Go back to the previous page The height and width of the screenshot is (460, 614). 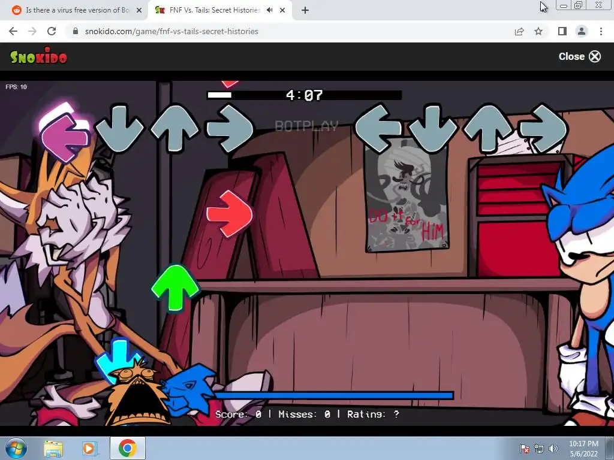13,31
